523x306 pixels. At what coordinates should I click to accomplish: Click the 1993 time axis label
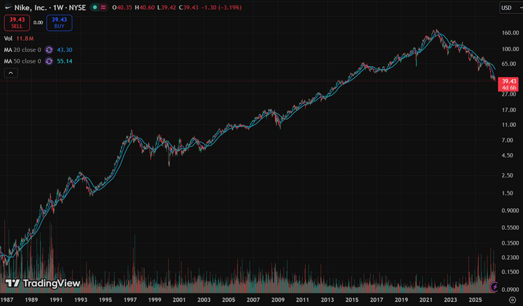tap(81, 300)
